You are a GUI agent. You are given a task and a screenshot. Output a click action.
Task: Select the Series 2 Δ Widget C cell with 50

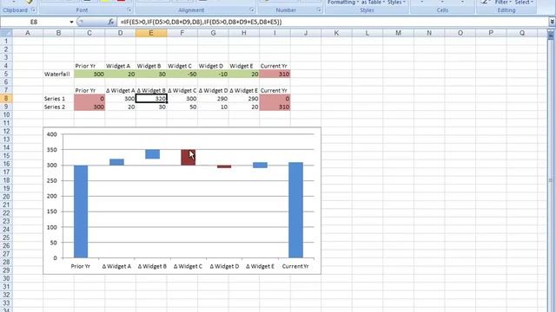(x=182, y=107)
